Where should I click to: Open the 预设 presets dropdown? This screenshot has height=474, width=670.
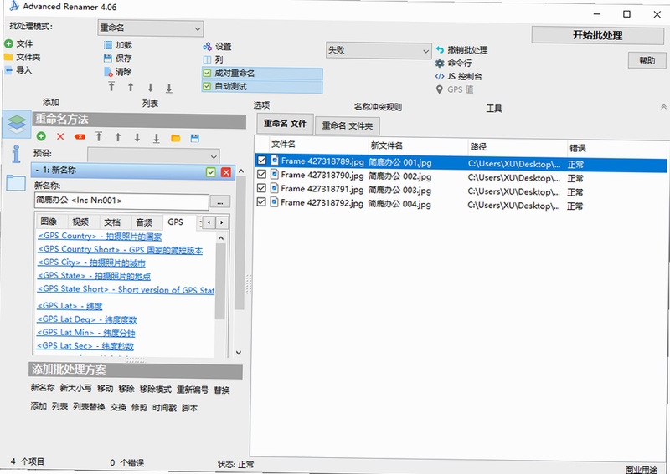click(154, 155)
